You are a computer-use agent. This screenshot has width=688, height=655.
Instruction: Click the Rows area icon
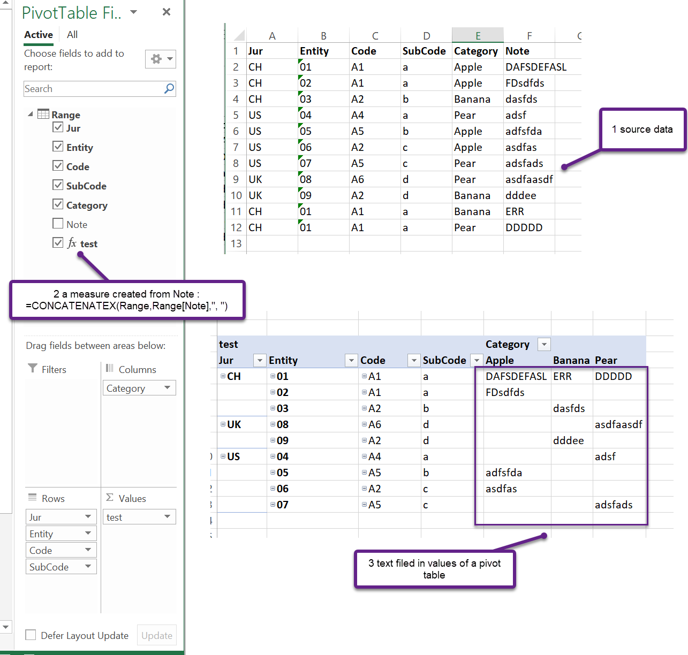(33, 497)
